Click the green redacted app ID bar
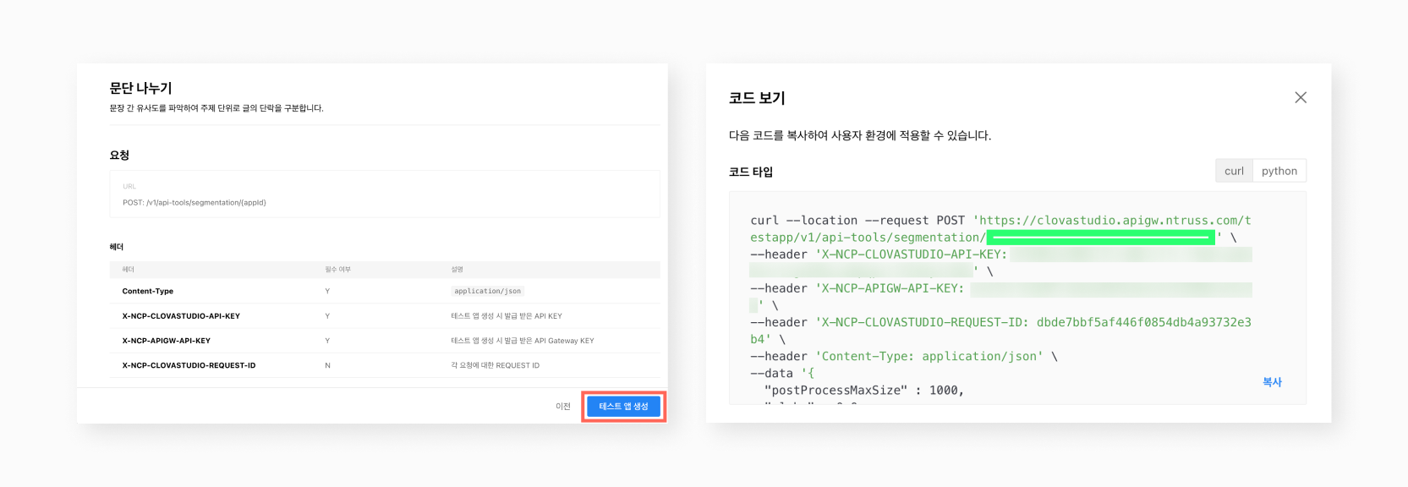The image size is (1408, 487). click(x=1100, y=238)
